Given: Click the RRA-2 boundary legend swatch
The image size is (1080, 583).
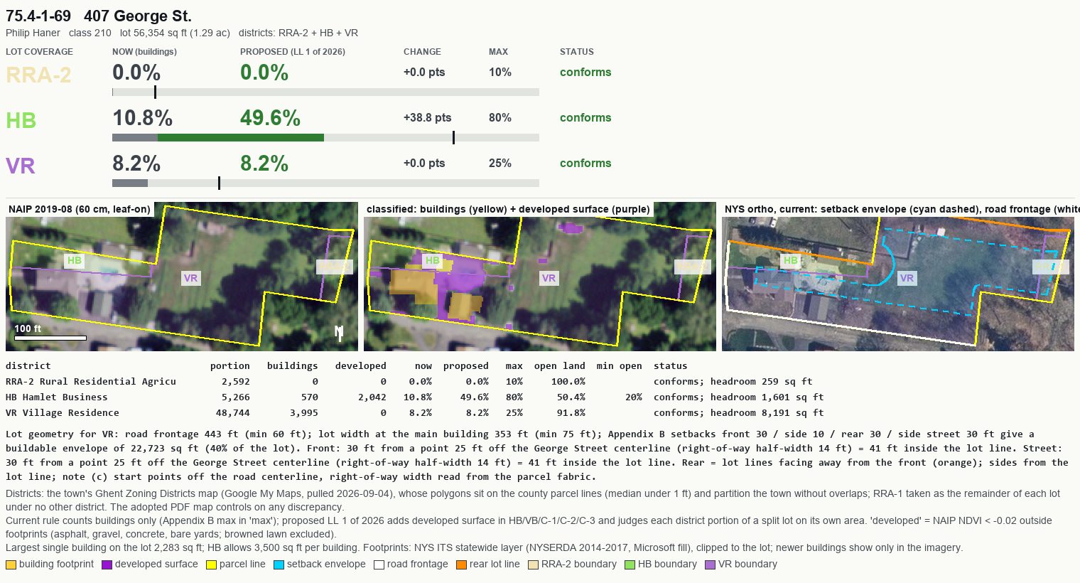Looking at the screenshot, I should pyautogui.click(x=533, y=565).
